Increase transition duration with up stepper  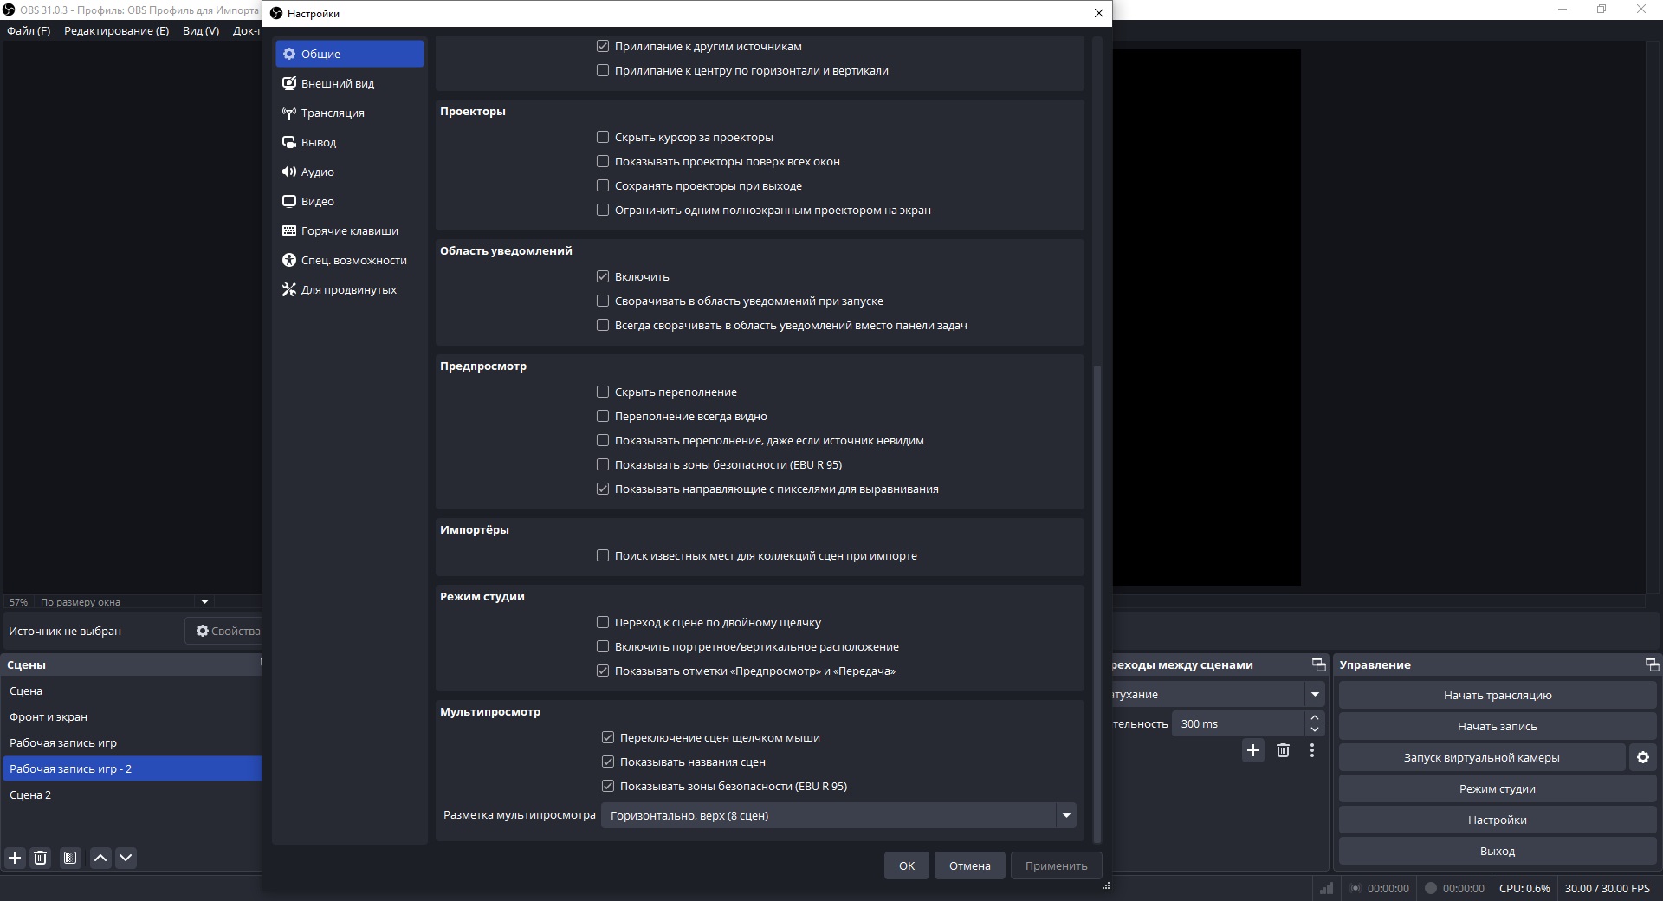(x=1315, y=717)
